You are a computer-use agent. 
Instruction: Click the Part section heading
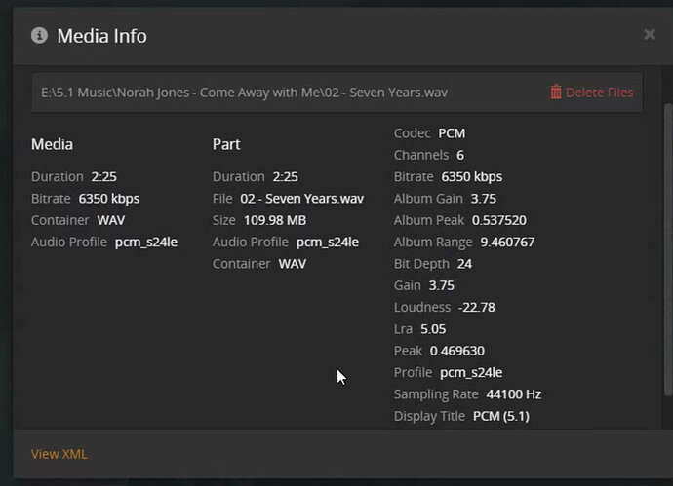[226, 144]
